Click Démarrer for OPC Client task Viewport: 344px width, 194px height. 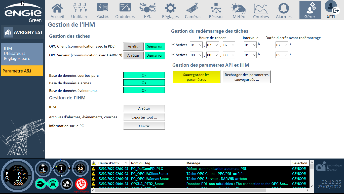pyautogui.click(x=155, y=47)
